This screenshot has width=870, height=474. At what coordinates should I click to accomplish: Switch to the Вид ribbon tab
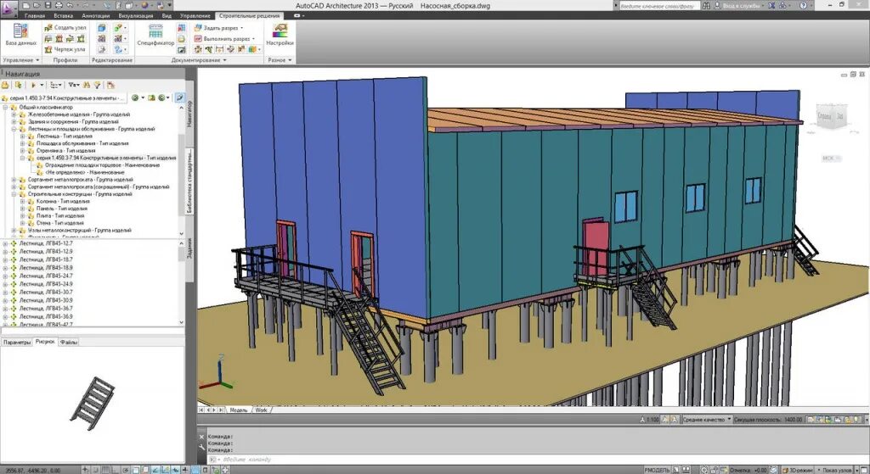tap(167, 15)
